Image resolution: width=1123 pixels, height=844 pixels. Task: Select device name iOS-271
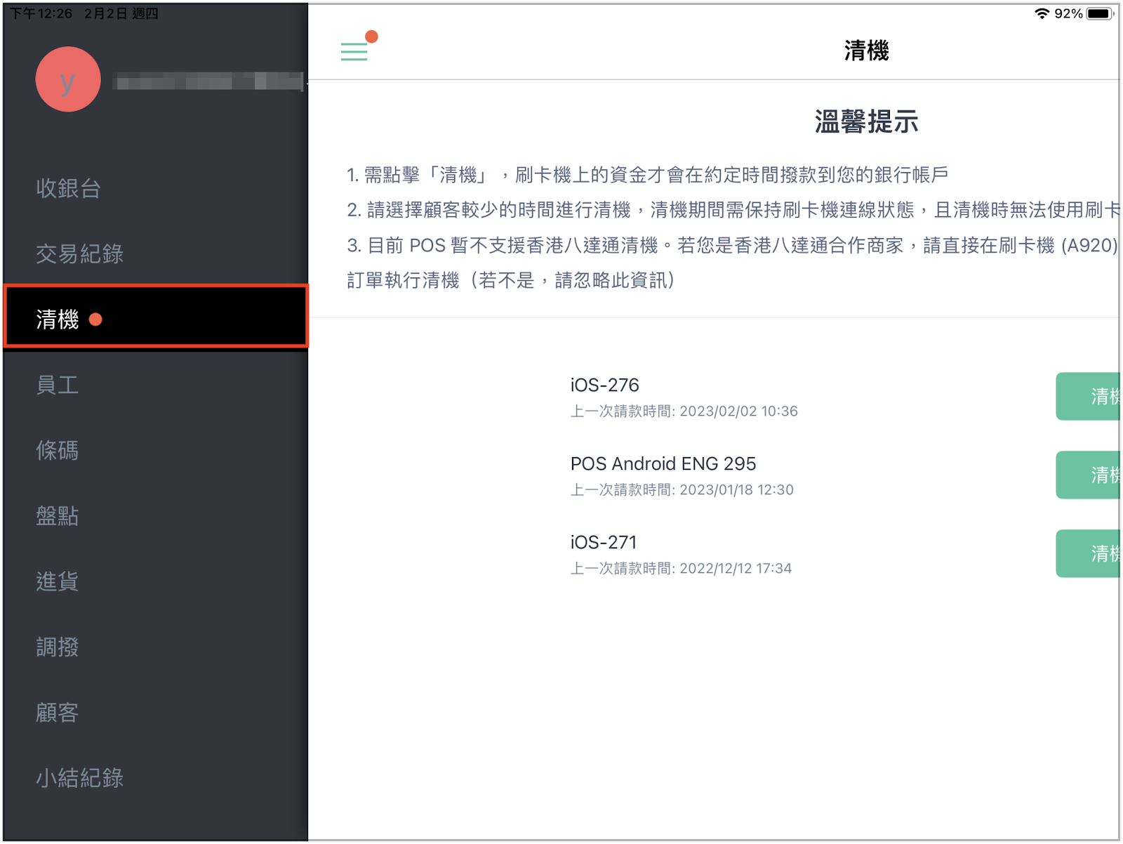[x=603, y=543]
